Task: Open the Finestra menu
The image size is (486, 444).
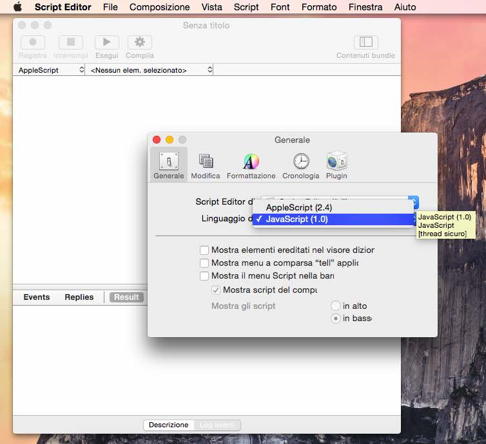Action: point(365,7)
